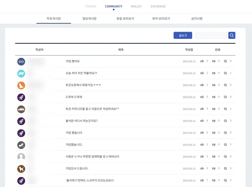Click comment icon on '드루와 드루와' row
The width and height of the screenshot is (252, 187).
[x=225, y=97]
